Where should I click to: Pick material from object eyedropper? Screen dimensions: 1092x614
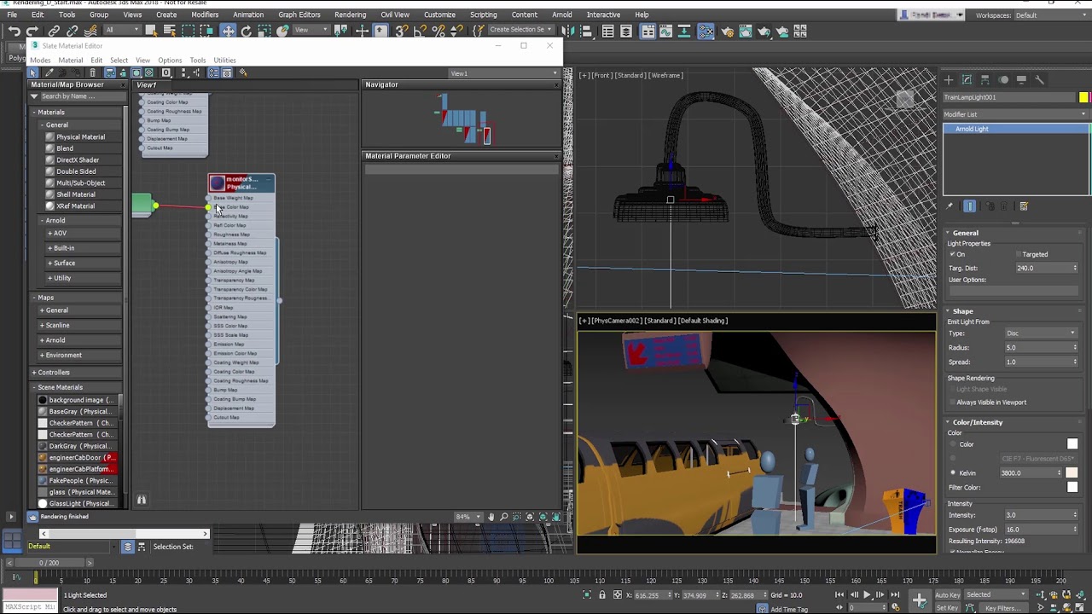click(48, 72)
